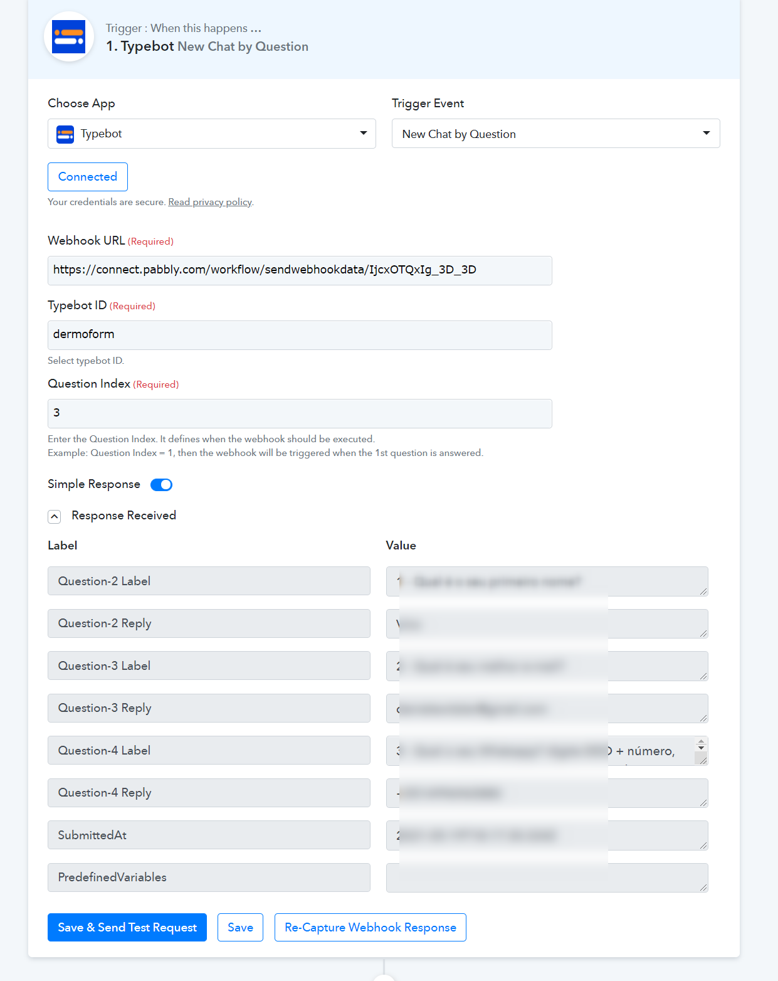
Task: Click the Question-4 Reply label field
Action: tap(209, 793)
